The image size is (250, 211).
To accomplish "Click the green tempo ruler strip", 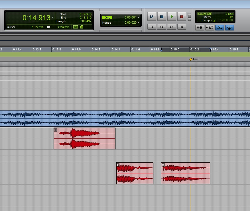I will [x=125, y=54].
